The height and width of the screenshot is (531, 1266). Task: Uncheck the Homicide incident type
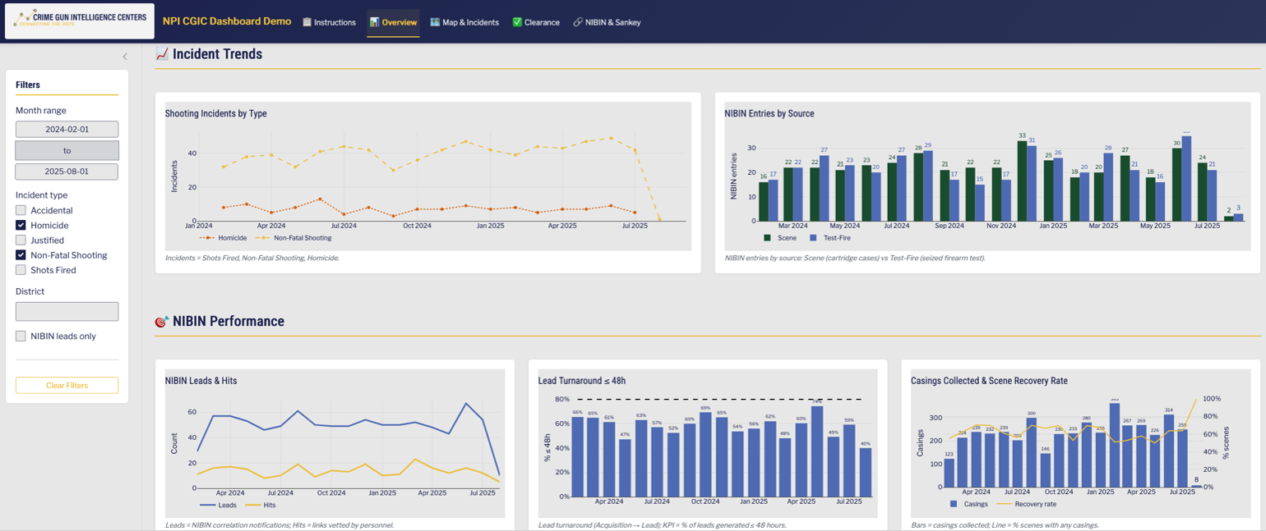click(21, 225)
